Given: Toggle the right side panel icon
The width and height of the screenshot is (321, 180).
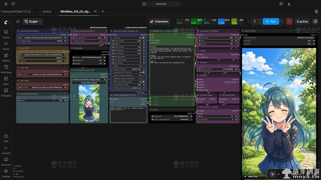Looking at the screenshot, I should click(x=315, y=21).
